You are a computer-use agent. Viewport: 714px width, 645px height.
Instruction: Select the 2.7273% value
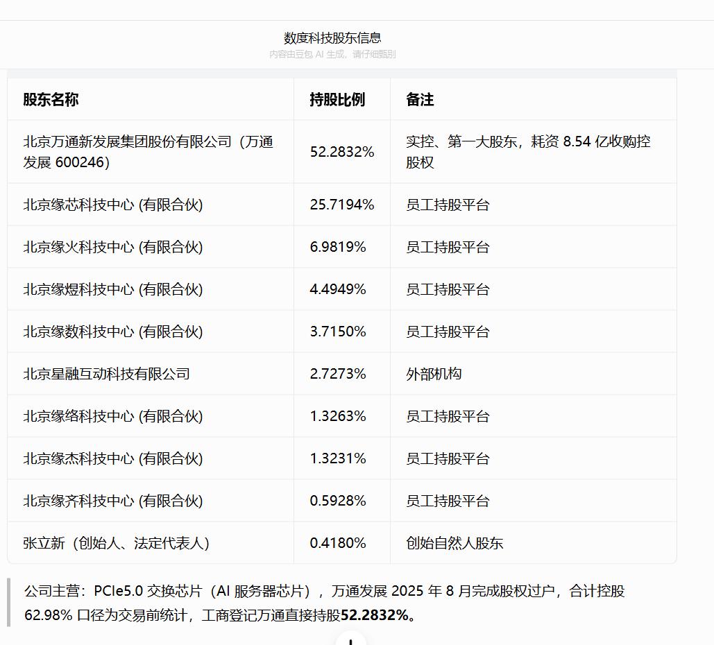point(338,374)
